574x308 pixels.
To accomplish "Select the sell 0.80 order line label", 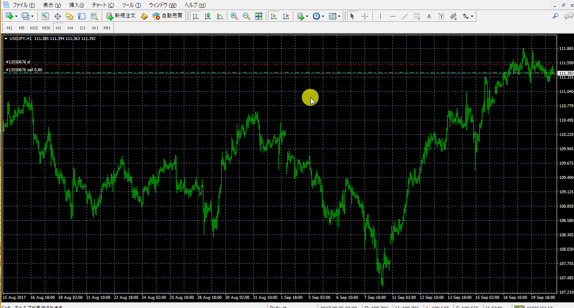I will 24,70.
